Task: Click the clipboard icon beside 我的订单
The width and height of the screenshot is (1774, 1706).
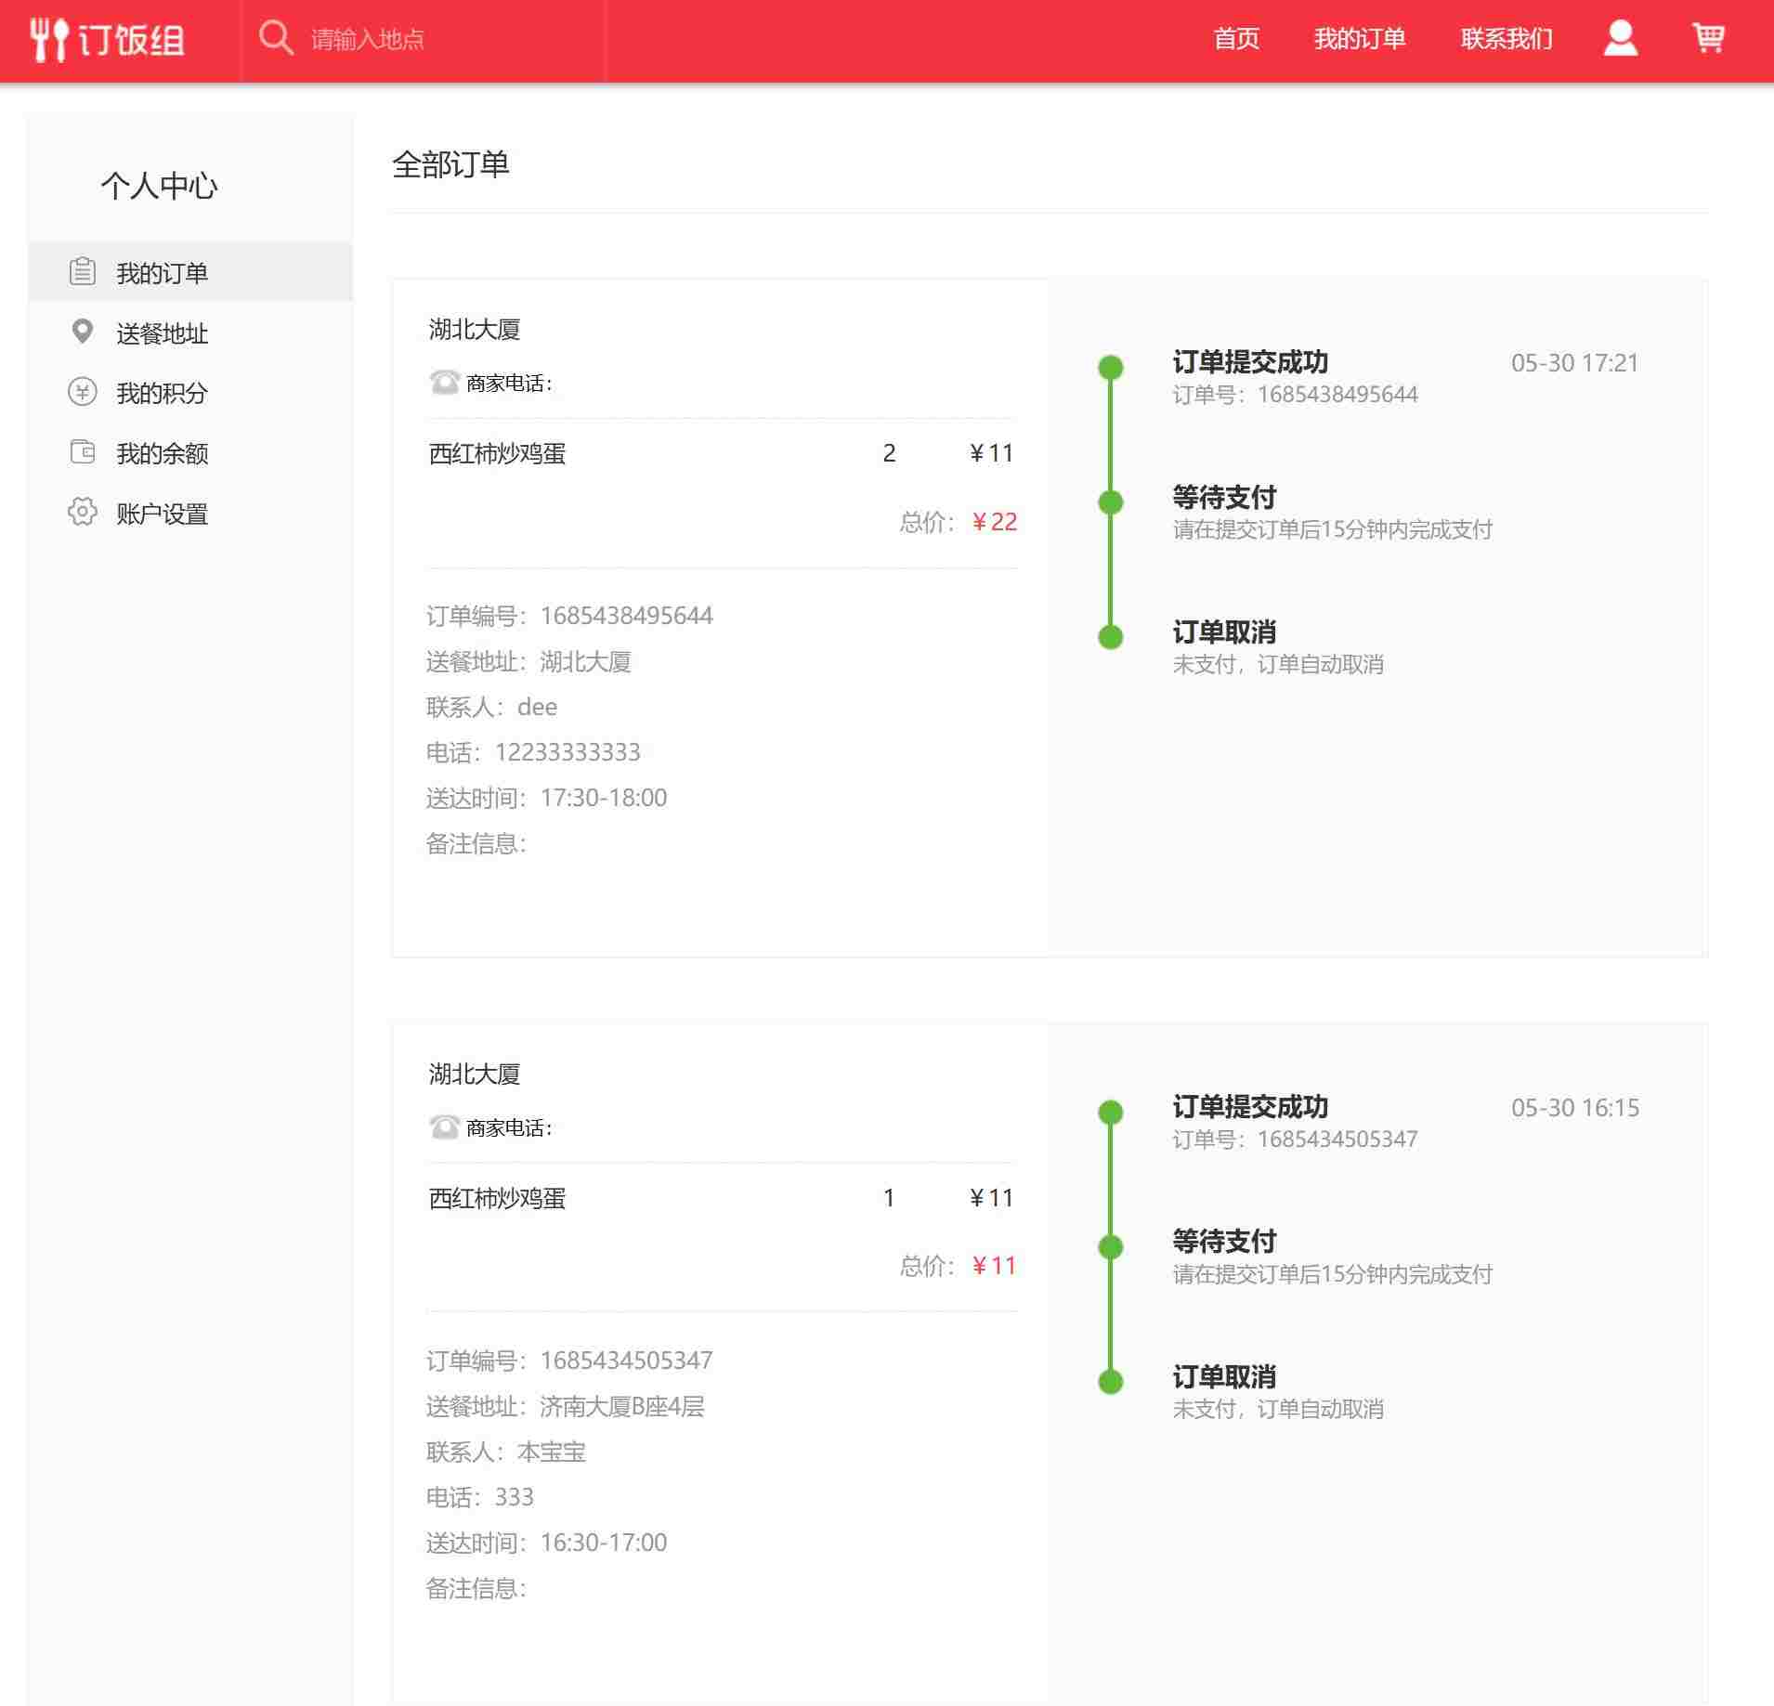Action: point(83,272)
